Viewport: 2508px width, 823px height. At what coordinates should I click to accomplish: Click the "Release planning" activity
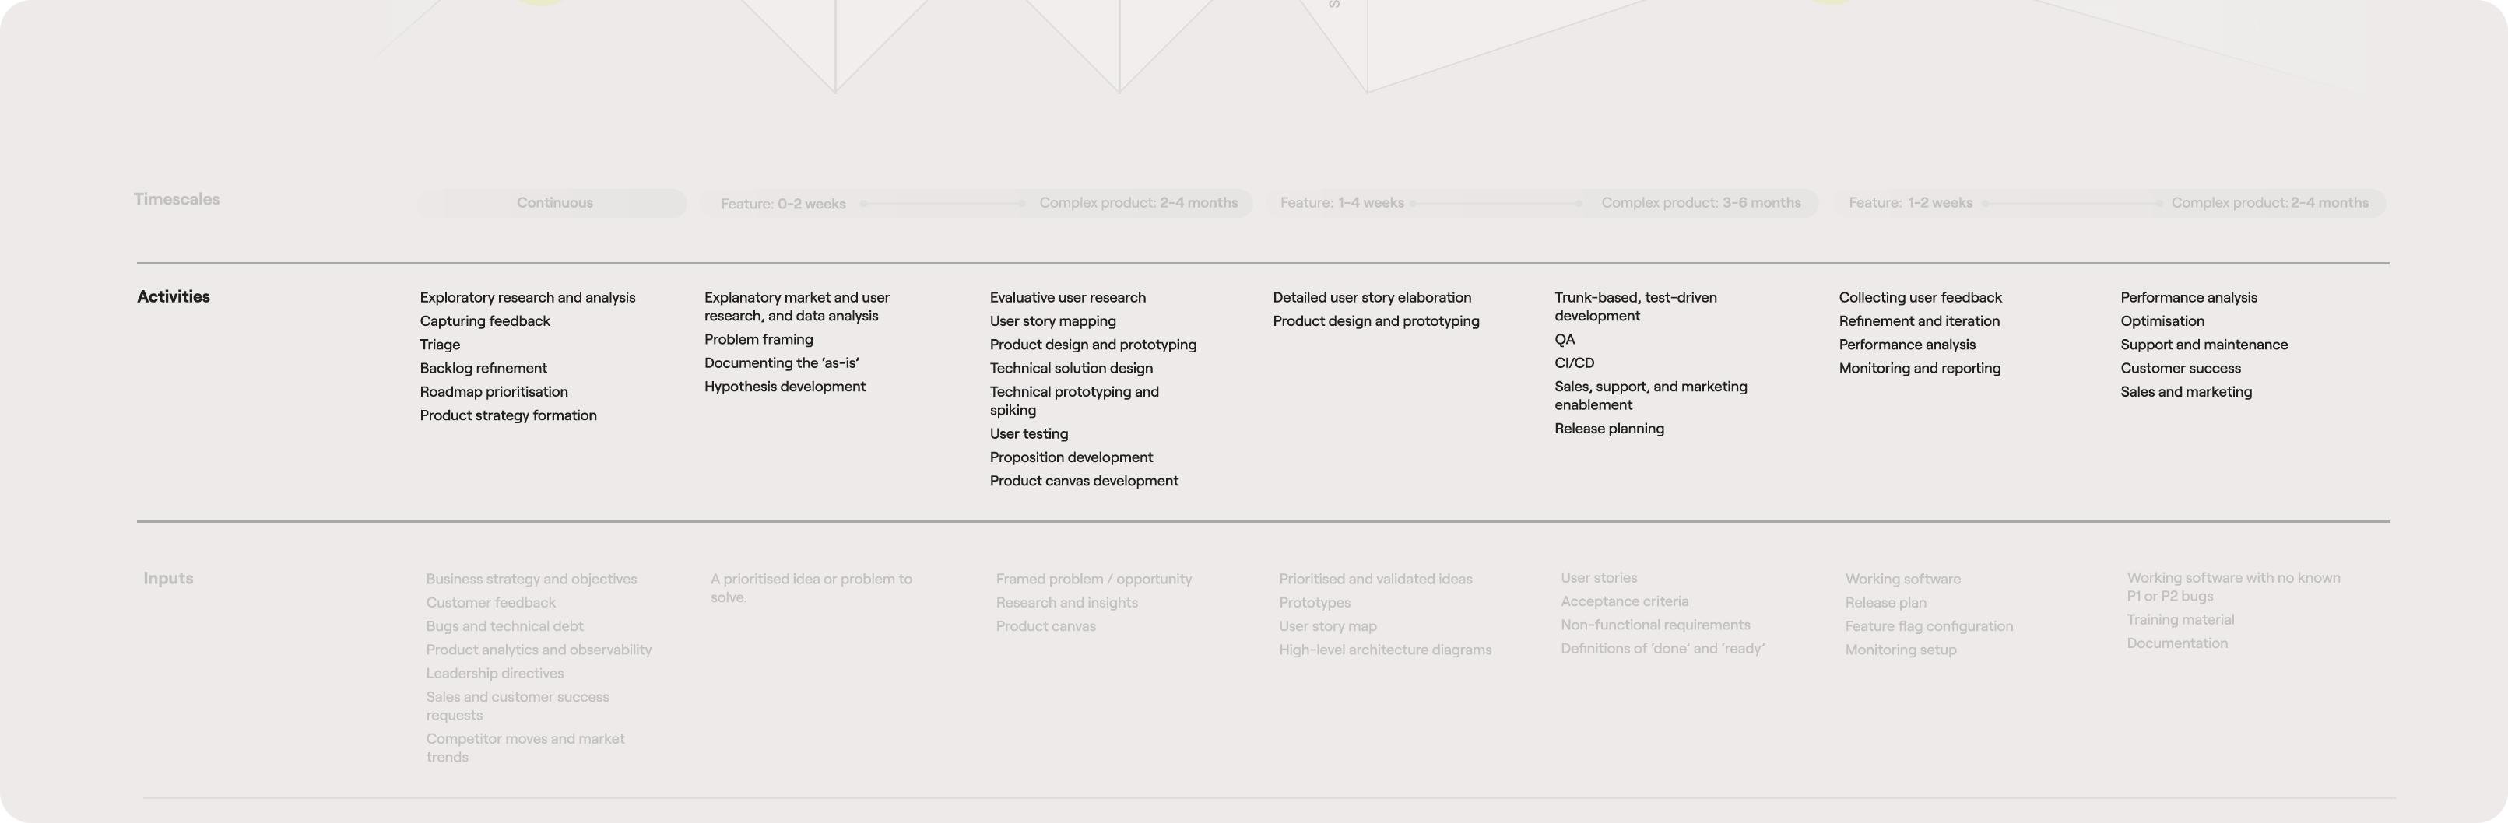1608,429
